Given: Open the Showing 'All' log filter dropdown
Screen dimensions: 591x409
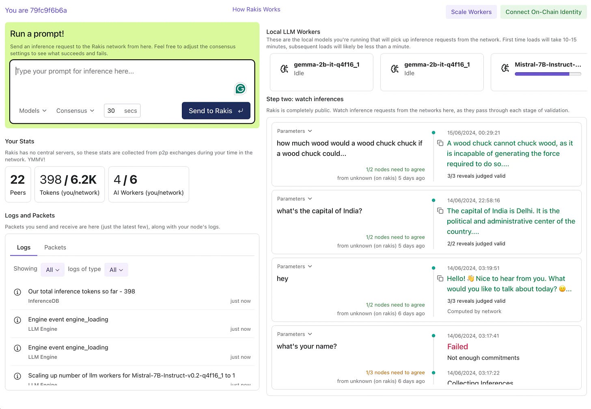Looking at the screenshot, I should pos(52,270).
